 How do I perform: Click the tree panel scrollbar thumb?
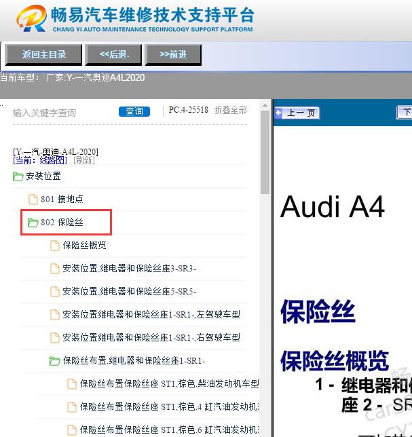tap(265, 153)
